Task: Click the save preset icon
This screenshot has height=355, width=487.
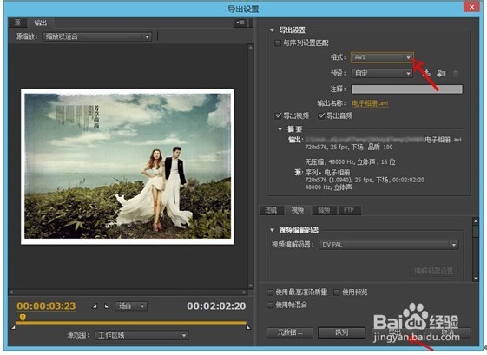Action: 427,73
